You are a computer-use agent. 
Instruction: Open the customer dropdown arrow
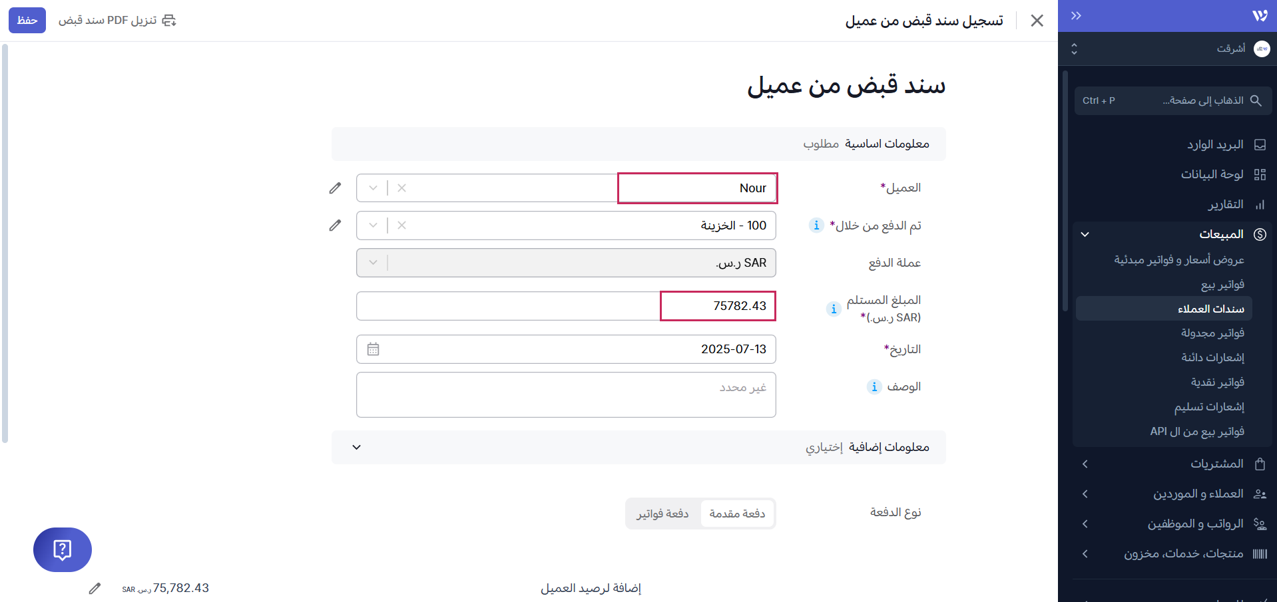[x=373, y=188]
